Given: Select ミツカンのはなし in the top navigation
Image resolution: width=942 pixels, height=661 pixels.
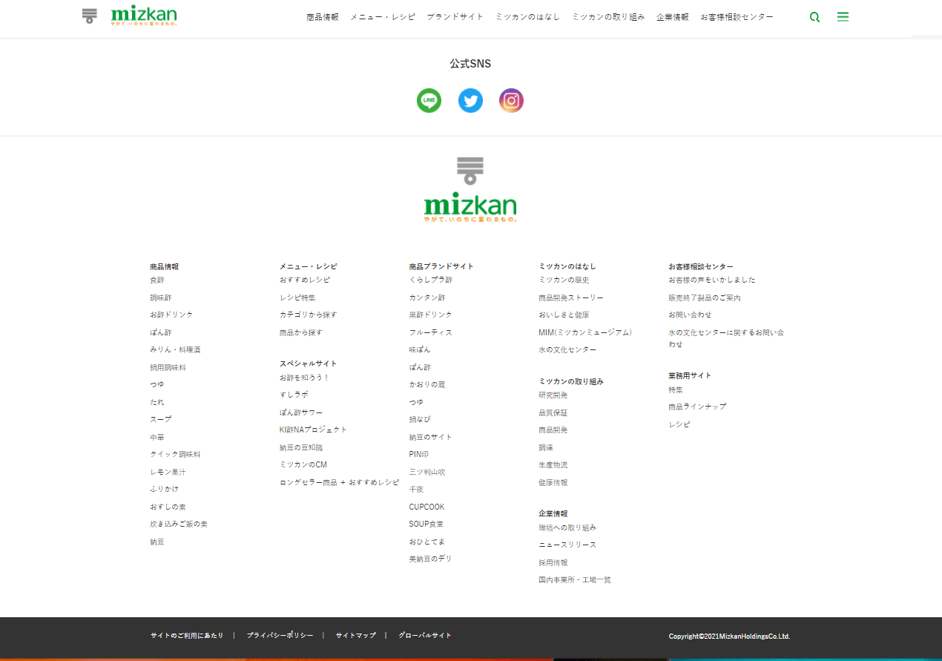Looking at the screenshot, I should pyautogui.click(x=527, y=17).
